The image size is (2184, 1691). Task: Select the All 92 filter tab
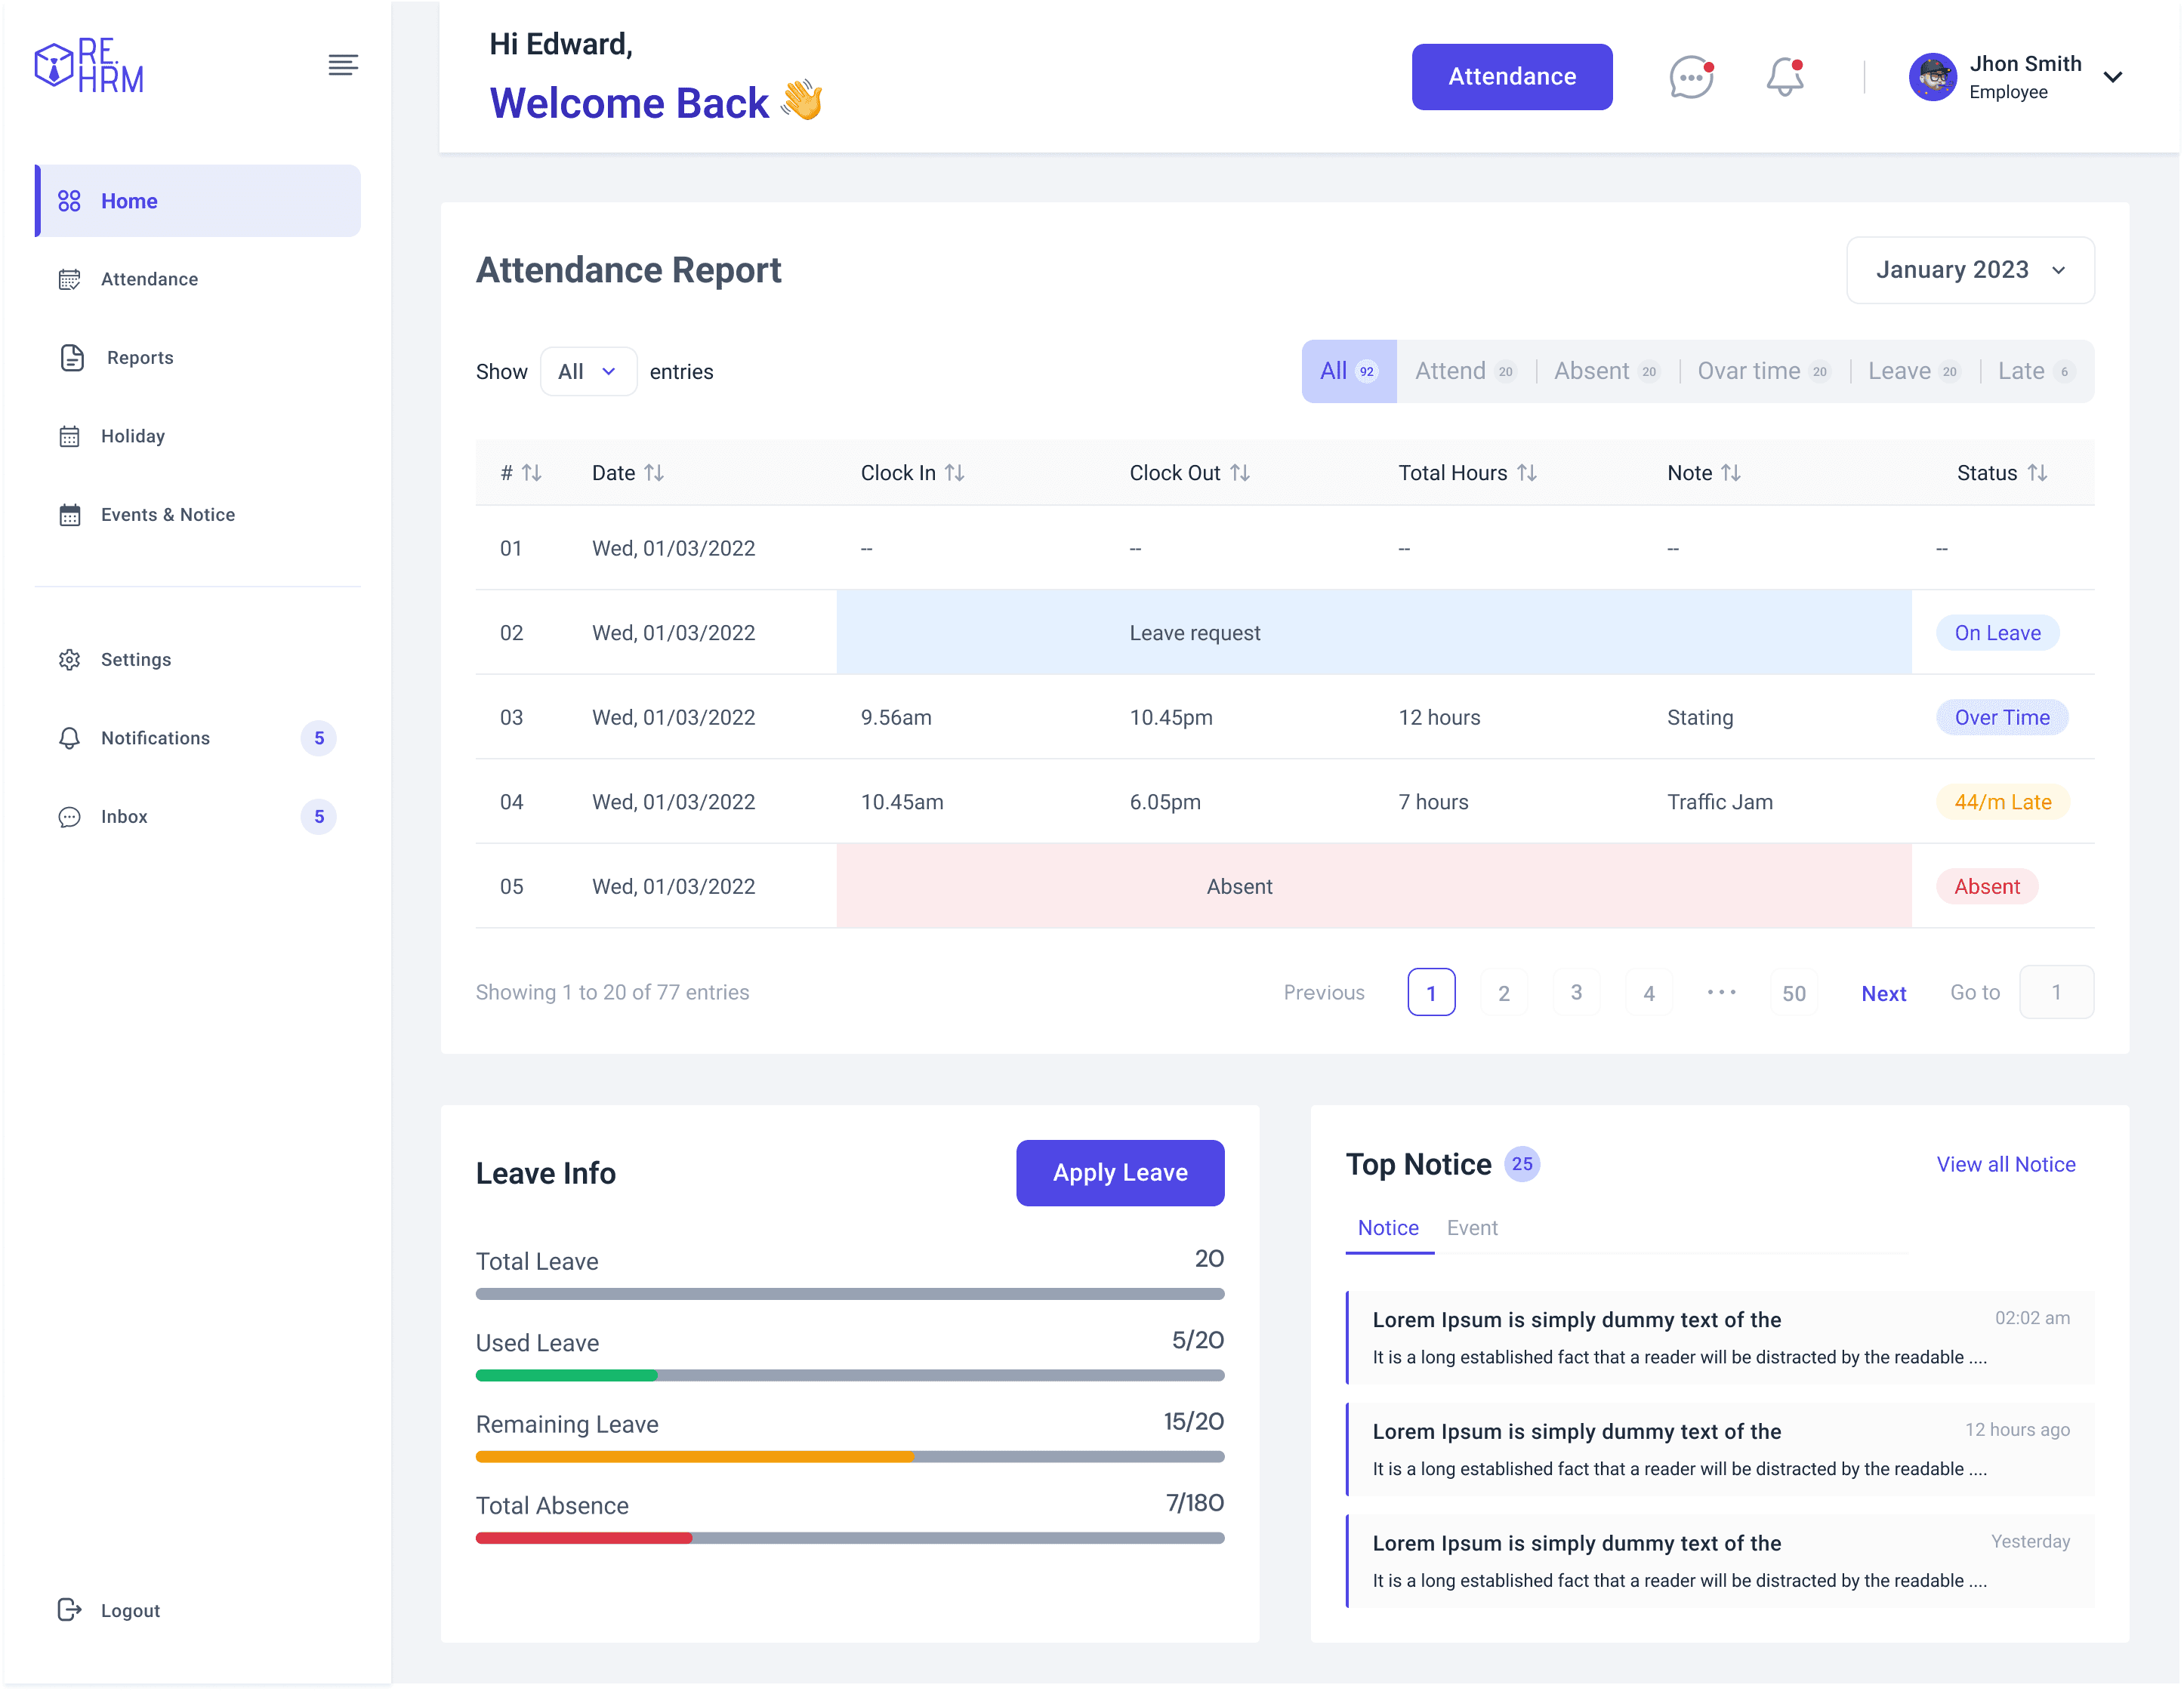pos(1348,371)
